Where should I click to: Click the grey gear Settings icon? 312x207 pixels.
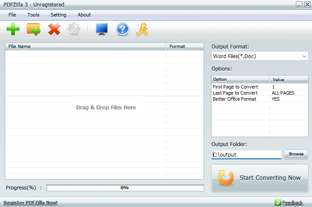pyautogui.click(x=74, y=29)
